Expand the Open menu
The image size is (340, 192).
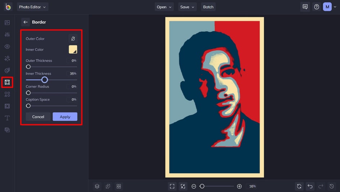(x=164, y=7)
